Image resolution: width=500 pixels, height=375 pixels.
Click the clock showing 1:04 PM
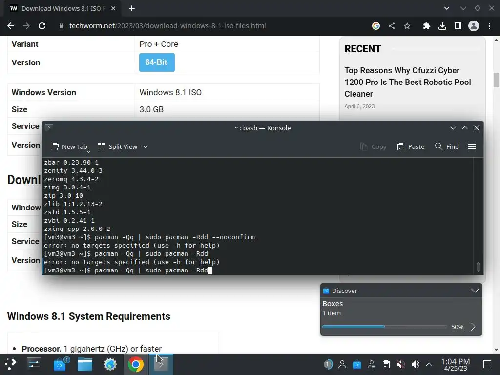click(456, 364)
